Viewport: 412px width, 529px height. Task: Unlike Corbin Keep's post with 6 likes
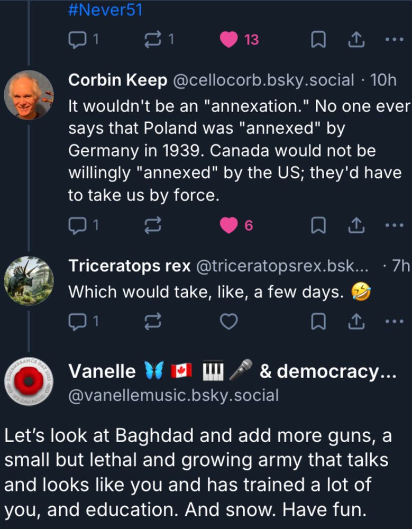pos(229,226)
